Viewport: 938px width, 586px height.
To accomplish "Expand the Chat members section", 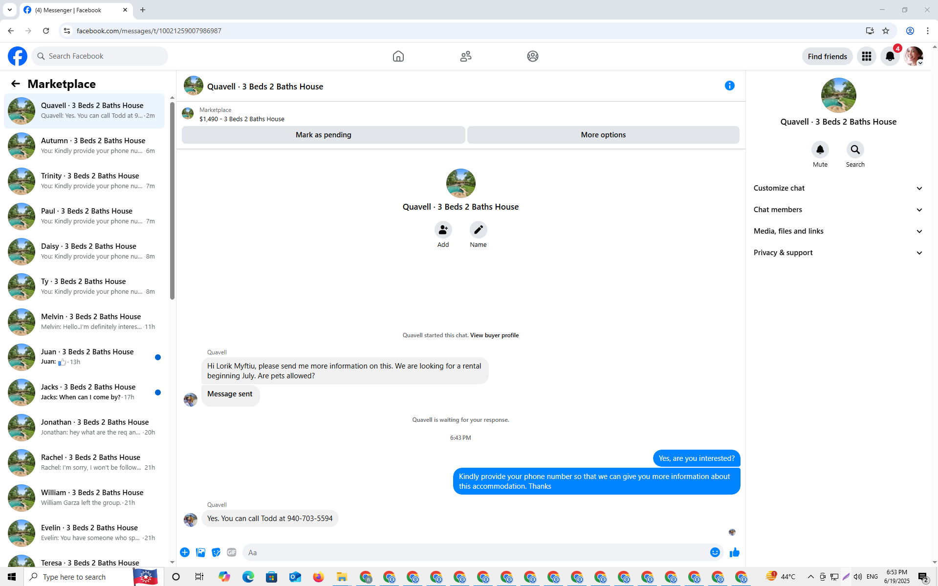I will coord(838,210).
